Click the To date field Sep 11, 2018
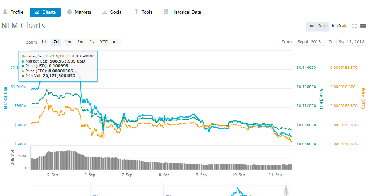Screen dimensions: 371x196 [352, 42]
